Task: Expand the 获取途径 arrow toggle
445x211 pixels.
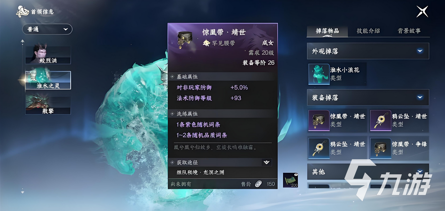Action: tap(266, 162)
